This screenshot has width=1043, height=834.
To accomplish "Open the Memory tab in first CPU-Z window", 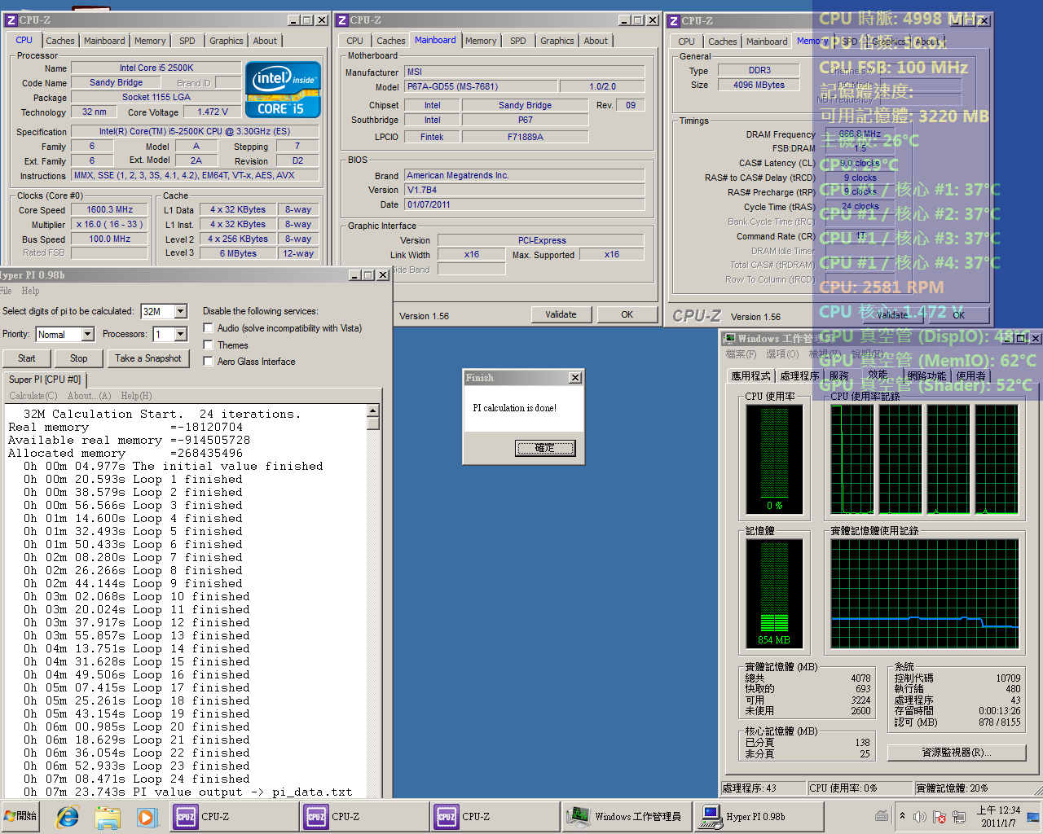I will [150, 41].
